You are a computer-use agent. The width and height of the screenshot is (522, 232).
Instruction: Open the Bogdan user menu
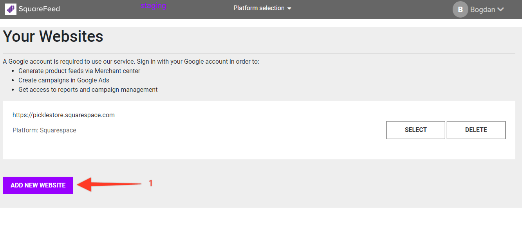[x=482, y=10]
